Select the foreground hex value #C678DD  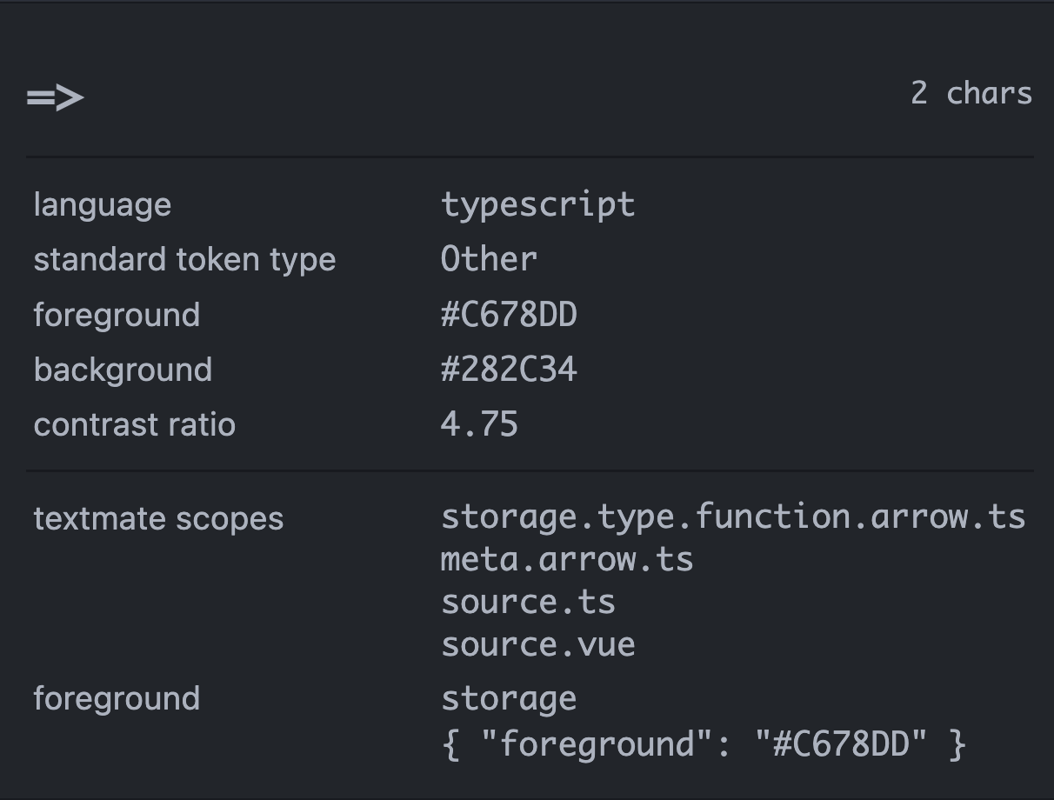pos(509,315)
